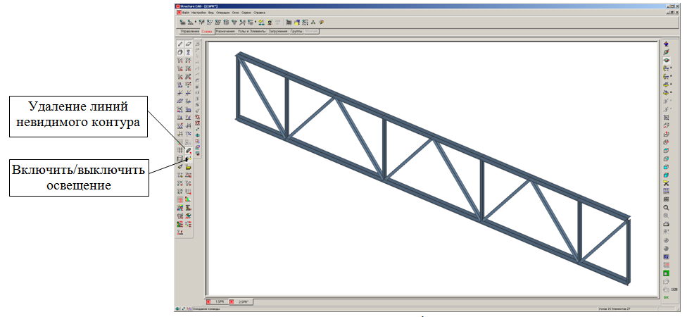Click the printer icon in right toolbar
The width and height of the screenshot is (687, 317).
(666, 224)
